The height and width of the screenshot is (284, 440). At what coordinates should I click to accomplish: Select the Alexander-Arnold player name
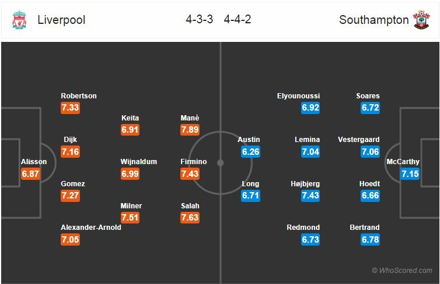point(91,228)
